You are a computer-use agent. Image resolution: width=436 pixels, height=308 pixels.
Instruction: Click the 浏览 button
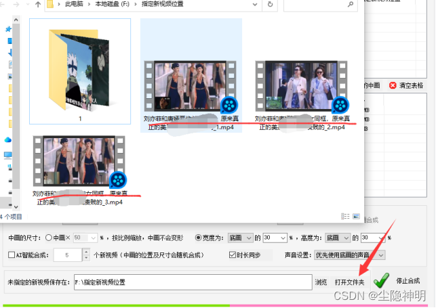[x=321, y=282]
